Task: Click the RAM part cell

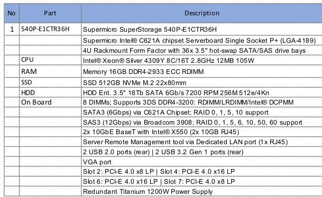Action: click(50, 71)
